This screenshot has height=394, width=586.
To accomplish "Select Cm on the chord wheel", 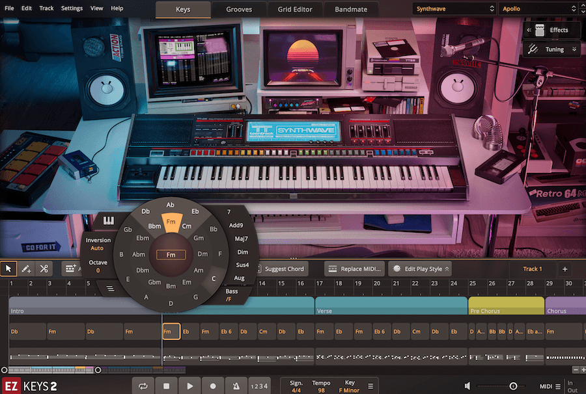I will point(187,226).
